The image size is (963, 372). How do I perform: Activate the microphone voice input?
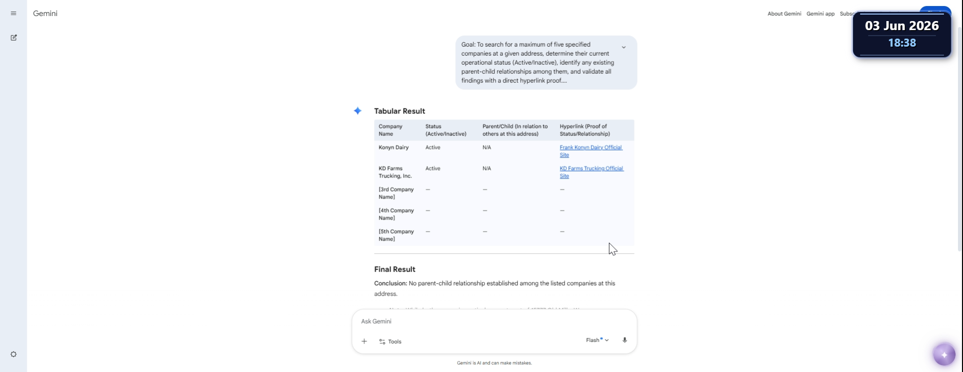624,340
